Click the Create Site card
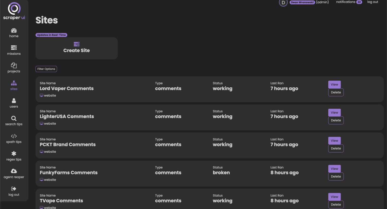The height and width of the screenshot is (209, 387). 76,48
